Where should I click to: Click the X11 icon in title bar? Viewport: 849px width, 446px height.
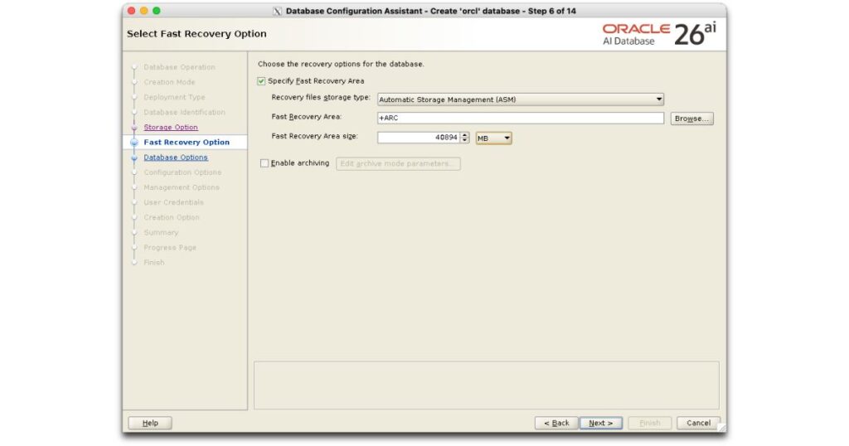[x=277, y=11]
